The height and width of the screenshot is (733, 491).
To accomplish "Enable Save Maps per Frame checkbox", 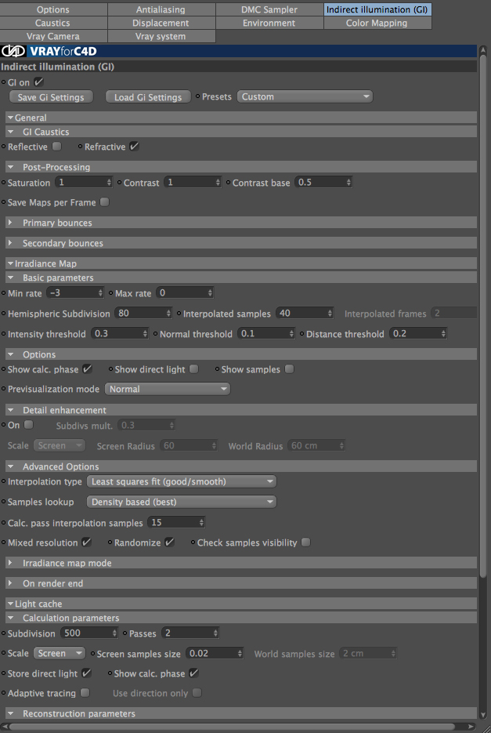I will click(x=105, y=202).
